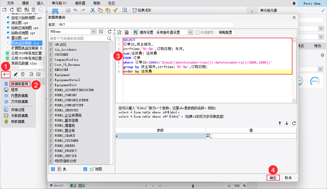Click the zoom out minus button
Screen dimensions: 327x189
160,186
